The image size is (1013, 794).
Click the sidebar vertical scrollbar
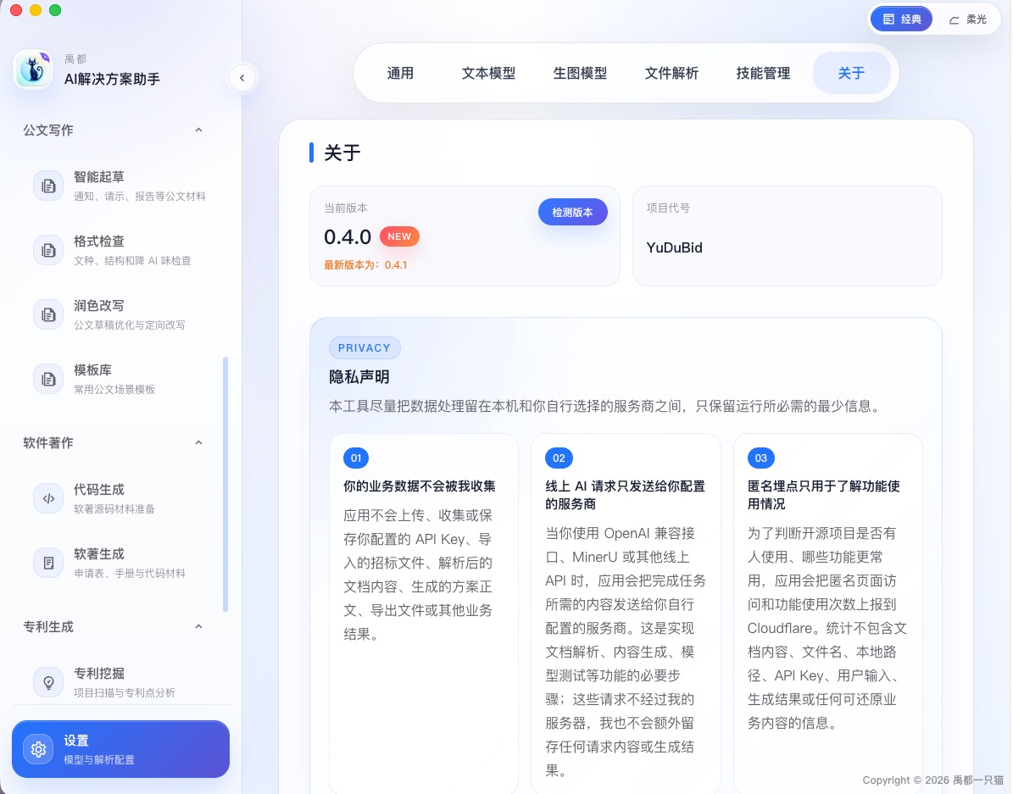point(225,484)
